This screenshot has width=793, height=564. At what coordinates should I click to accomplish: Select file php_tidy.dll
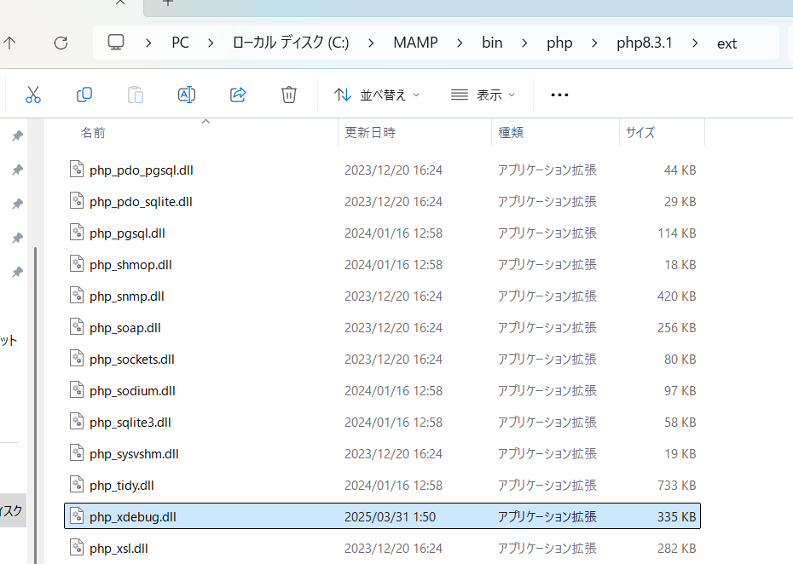pyautogui.click(x=382, y=485)
